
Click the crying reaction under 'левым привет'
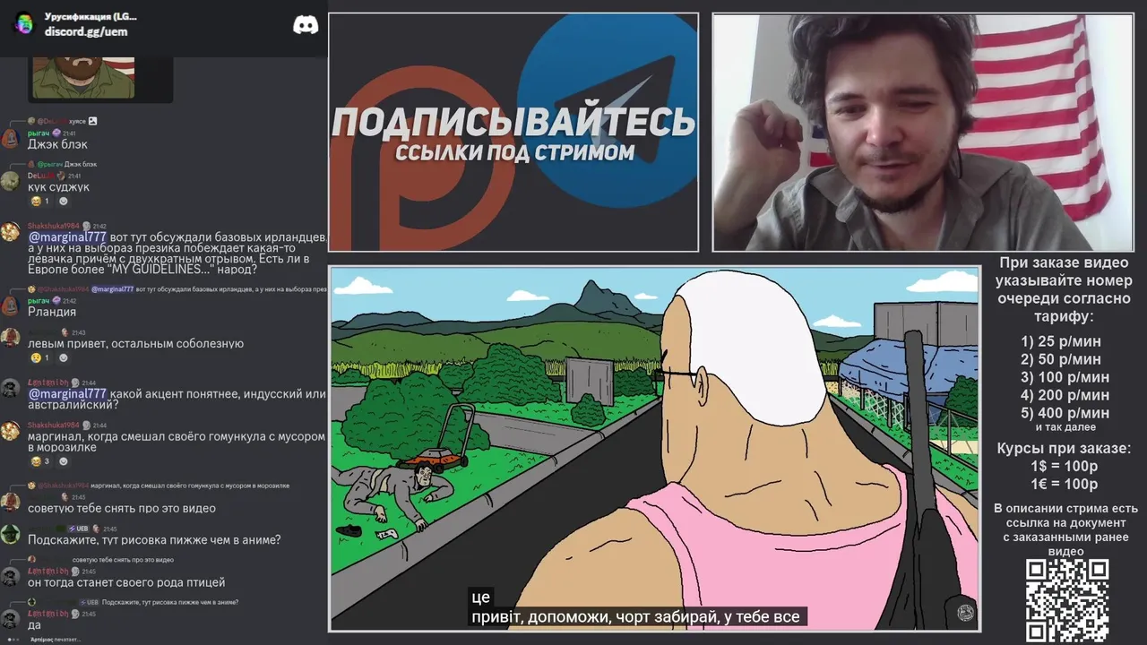pyautogui.click(x=41, y=358)
